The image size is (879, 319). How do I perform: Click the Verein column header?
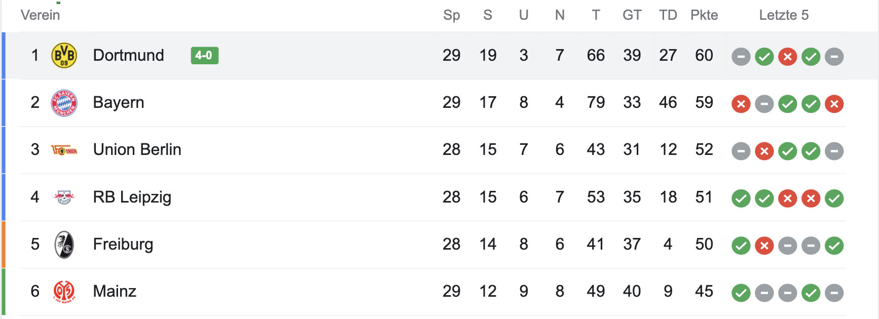click(x=40, y=15)
